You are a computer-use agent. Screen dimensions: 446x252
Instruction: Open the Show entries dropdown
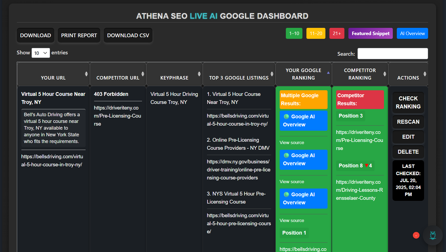pos(41,53)
